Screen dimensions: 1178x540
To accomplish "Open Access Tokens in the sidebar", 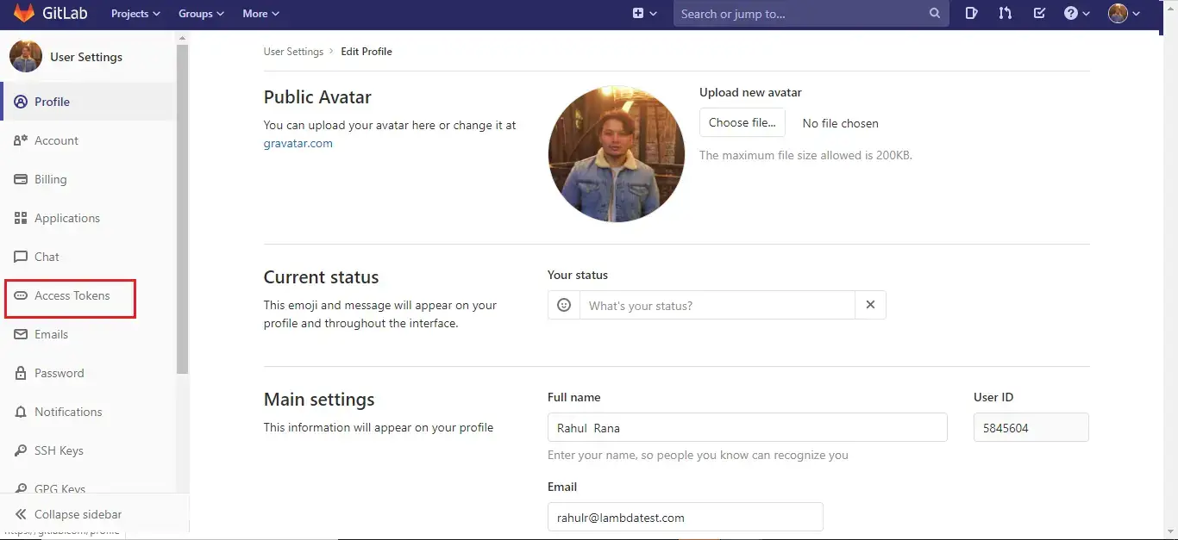I will [x=72, y=295].
